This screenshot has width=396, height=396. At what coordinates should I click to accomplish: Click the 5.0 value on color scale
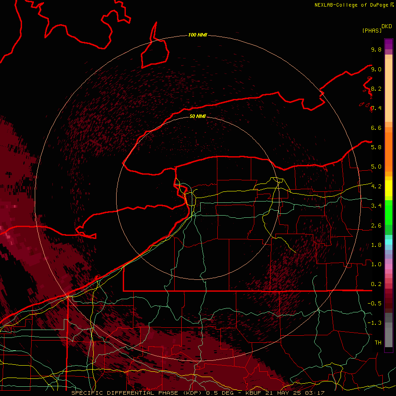tap(376, 167)
